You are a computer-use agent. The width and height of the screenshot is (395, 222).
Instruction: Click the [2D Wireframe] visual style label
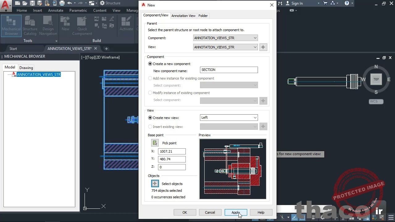click(x=107, y=57)
